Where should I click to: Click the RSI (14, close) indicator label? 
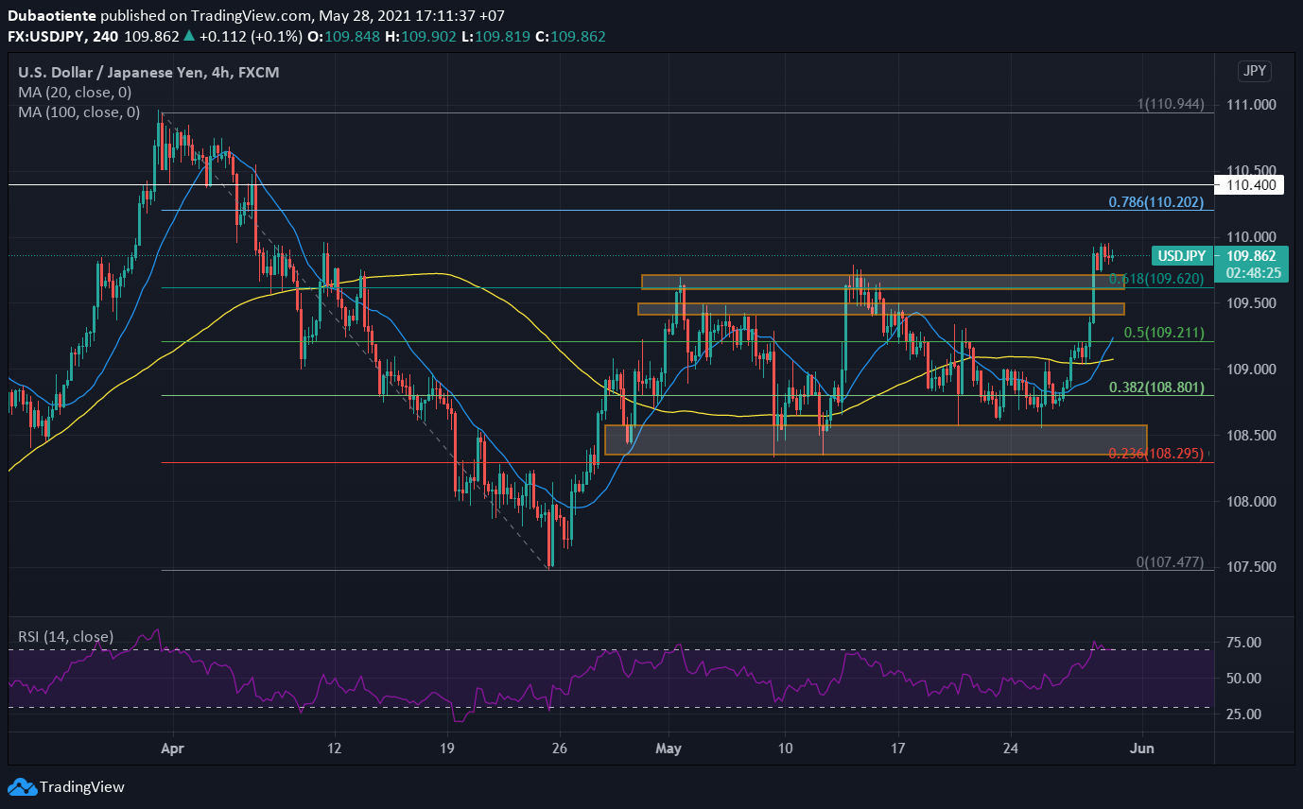(x=66, y=636)
